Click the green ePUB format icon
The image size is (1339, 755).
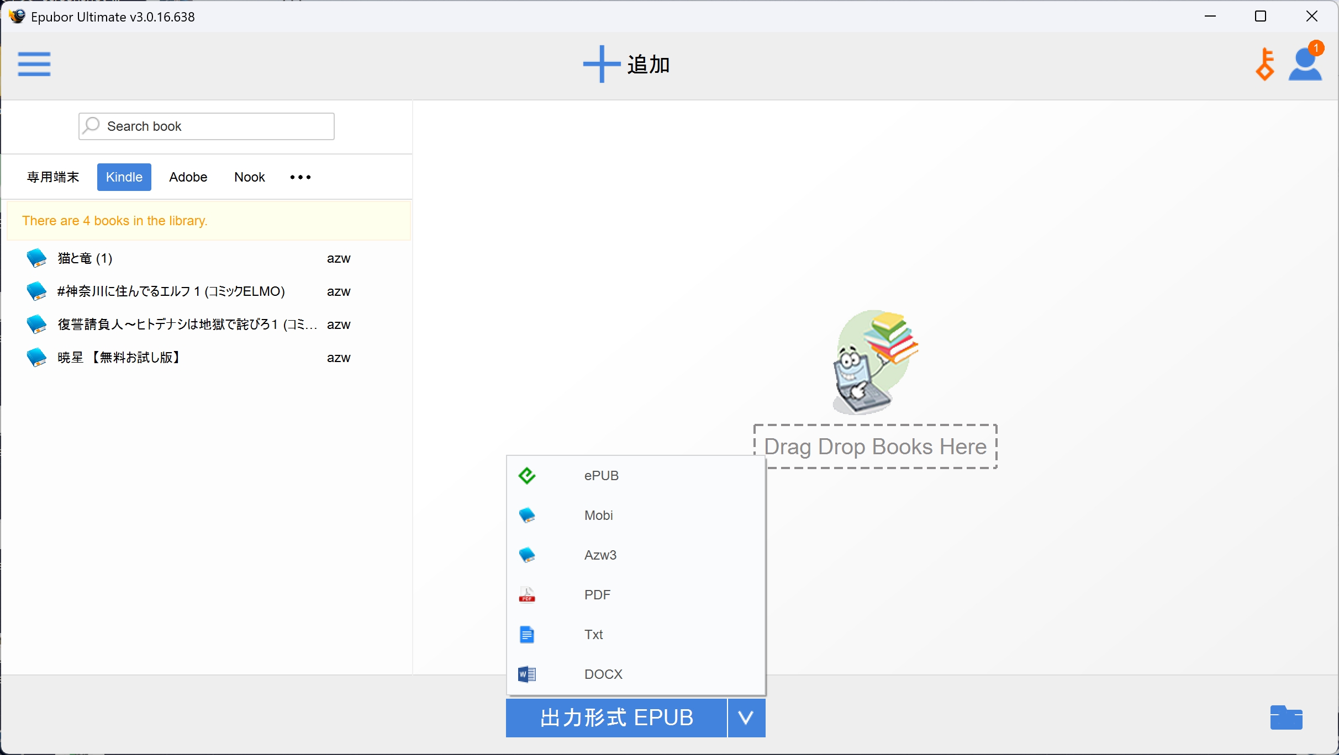point(527,476)
